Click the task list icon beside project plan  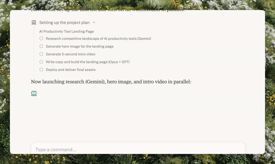[x=34, y=22]
